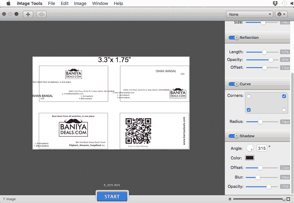Screen dimensions: 294x203
Task: Adjust the Size slider
Action: pos(262,23)
